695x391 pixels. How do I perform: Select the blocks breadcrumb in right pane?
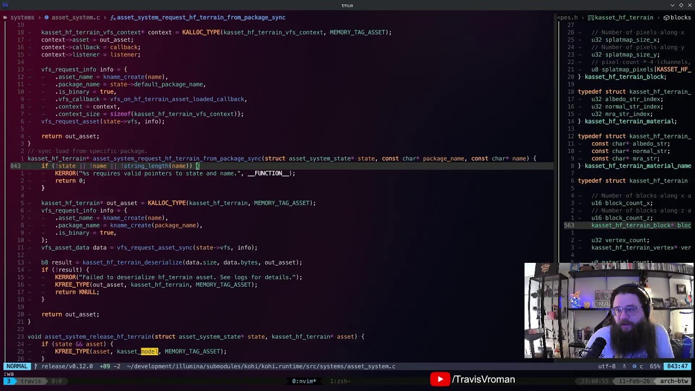(681, 17)
